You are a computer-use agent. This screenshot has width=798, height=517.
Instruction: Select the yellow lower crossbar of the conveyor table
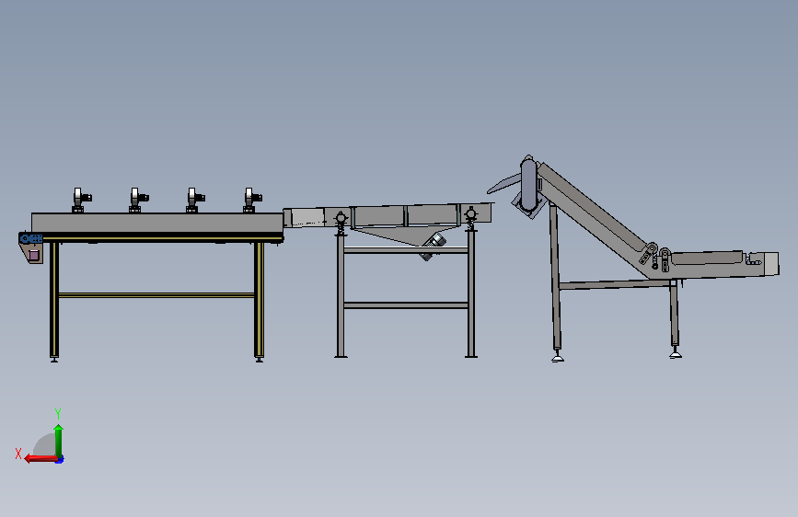click(x=156, y=295)
